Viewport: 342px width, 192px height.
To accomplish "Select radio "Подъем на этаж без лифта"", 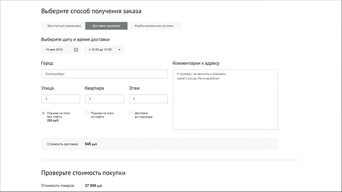I will (43, 113).
